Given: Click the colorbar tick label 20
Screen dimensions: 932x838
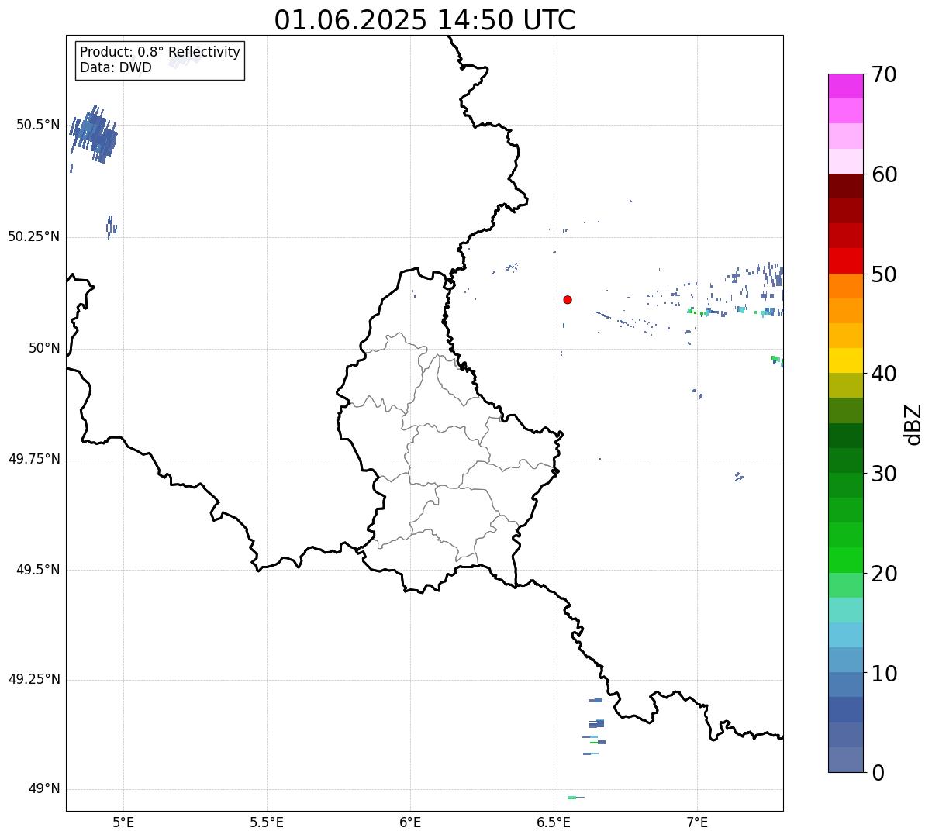Looking at the screenshot, I should click(x=884, y=574).
